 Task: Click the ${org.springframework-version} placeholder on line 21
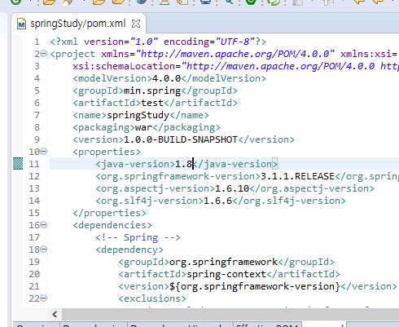pyautogui.click(x=255, y=286)
